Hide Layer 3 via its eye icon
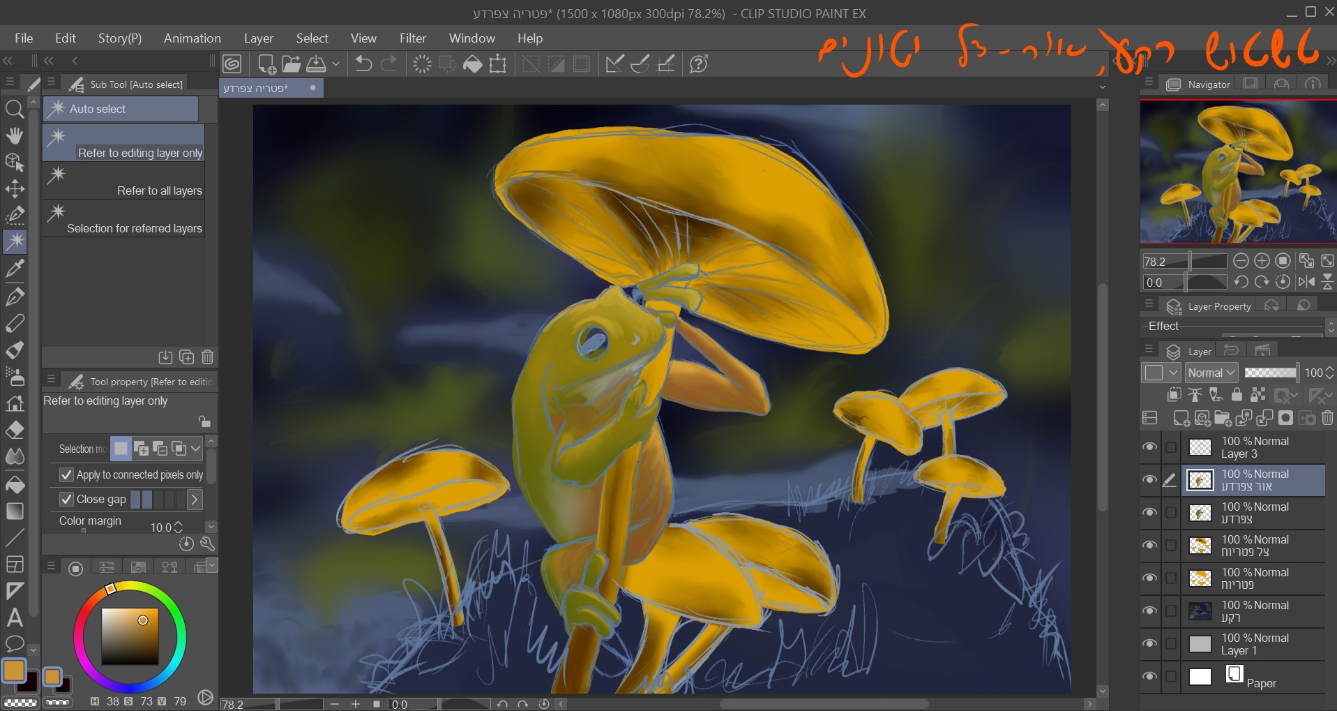This screenshot has height=711, width=1337. pos(1149,447)
